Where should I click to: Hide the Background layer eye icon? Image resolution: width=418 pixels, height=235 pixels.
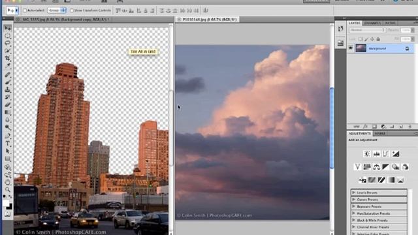tap(351, 48)
